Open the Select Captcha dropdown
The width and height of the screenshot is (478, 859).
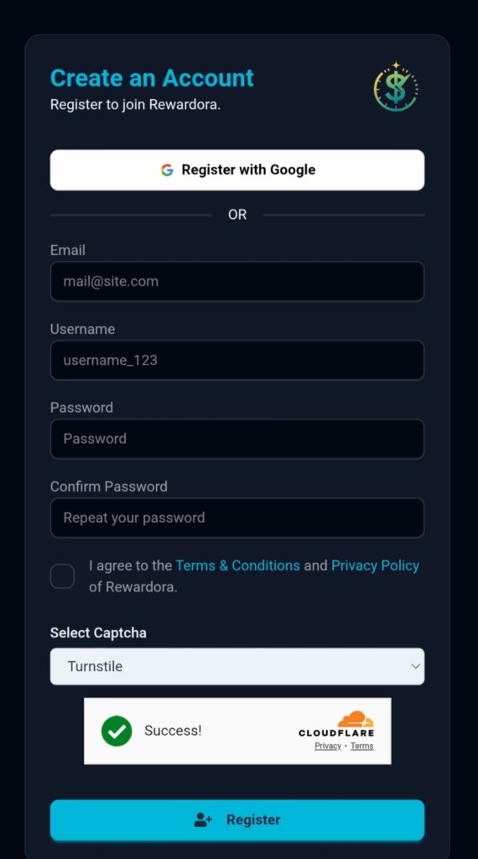point(237,666)
